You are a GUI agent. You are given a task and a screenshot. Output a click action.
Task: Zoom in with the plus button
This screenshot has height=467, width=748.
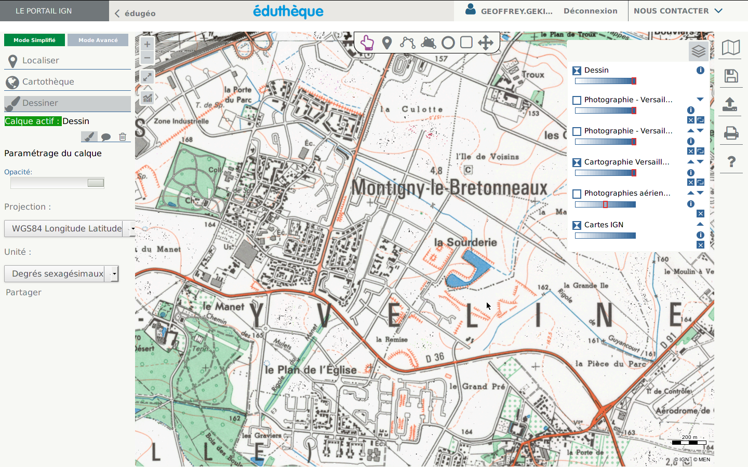[x=148, y=45]
